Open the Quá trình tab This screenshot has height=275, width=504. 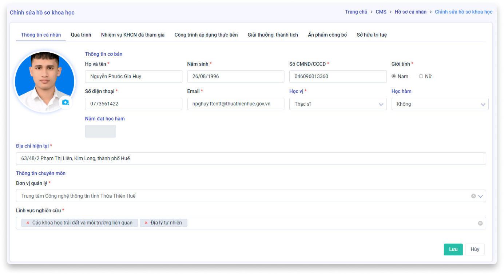click(x=81, y=35)
